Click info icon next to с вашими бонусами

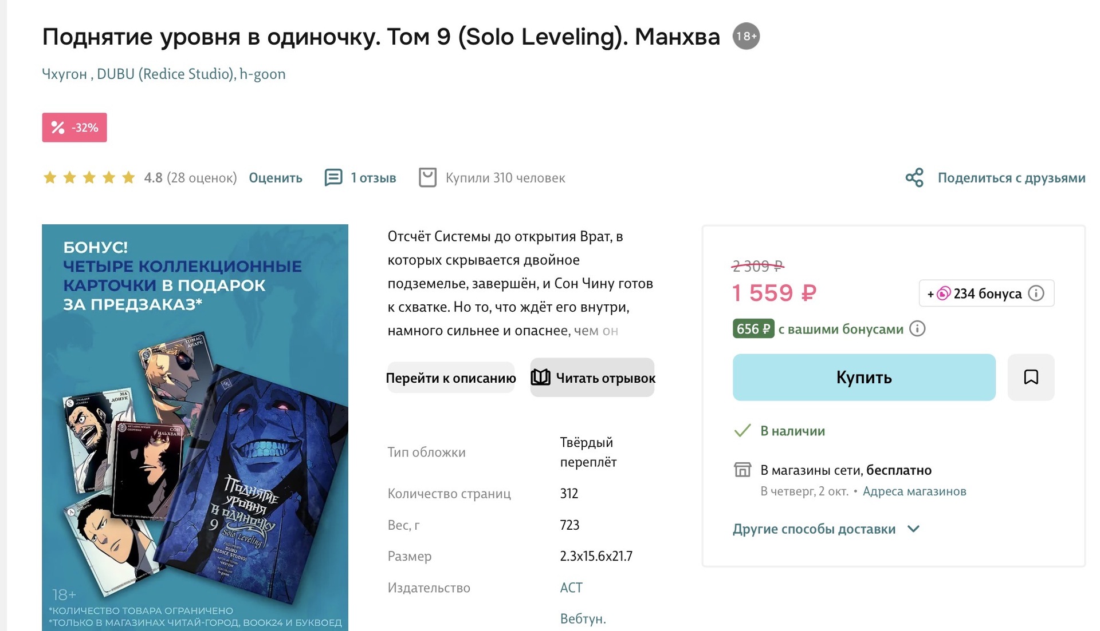[917, 329]
